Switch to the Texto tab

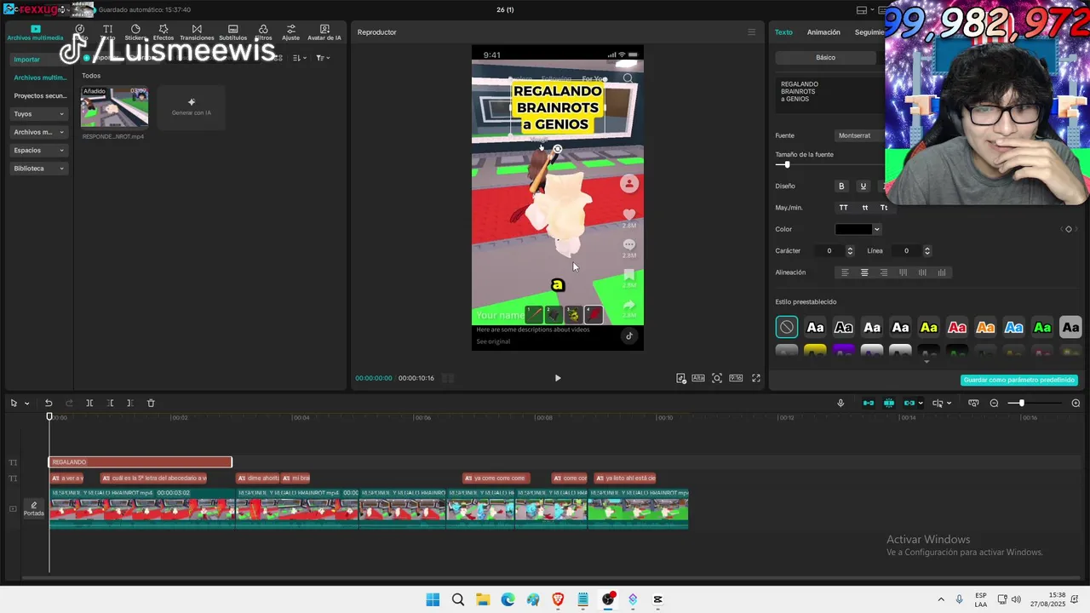coord(783,32)
